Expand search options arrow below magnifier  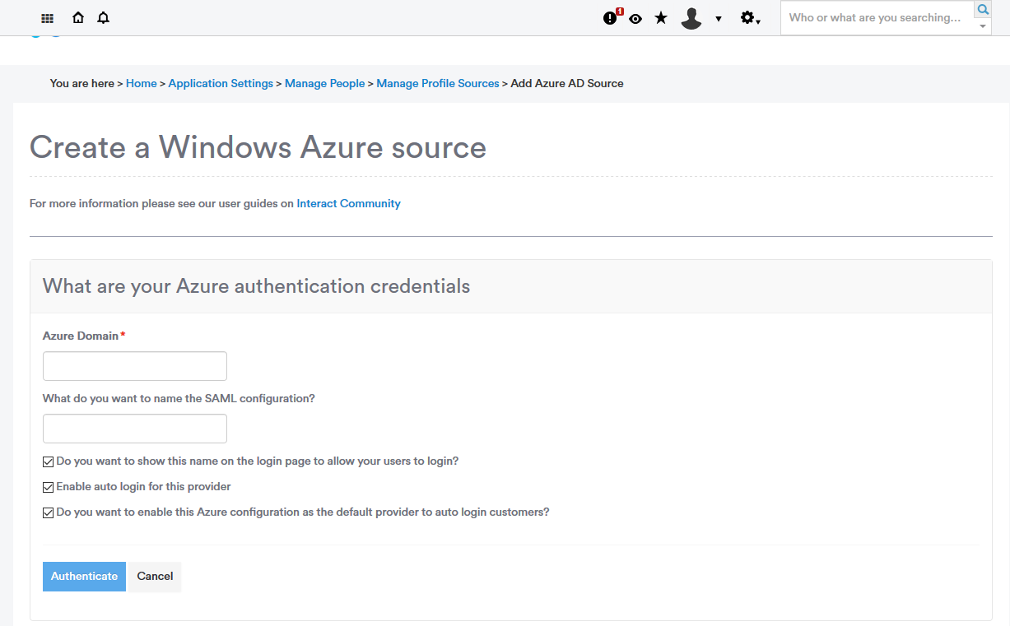point(983,26)
